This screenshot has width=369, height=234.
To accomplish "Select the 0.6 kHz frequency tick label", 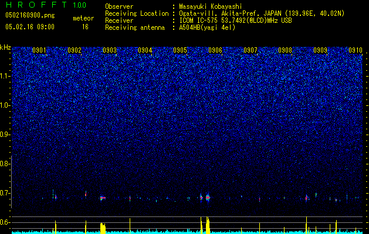I will pyautogui.click(x=5, y=222).
